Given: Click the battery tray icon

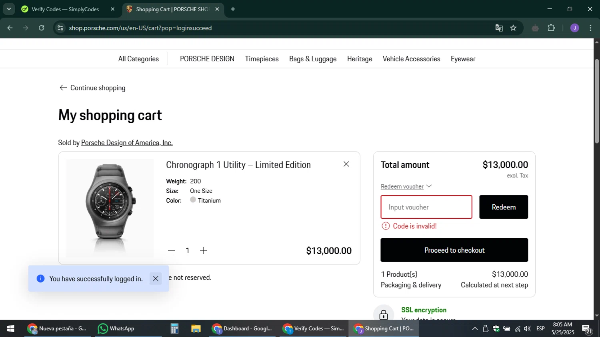Looking at the screenshot, I should [506, 329].
